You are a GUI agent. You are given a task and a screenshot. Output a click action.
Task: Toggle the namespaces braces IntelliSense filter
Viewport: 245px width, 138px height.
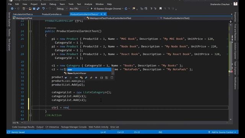[x=101, y=77]
